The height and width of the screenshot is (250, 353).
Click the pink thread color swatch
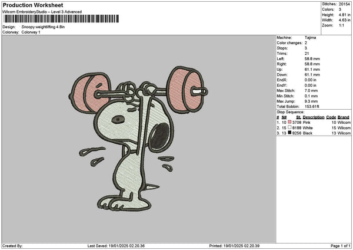tap(289, 122)
